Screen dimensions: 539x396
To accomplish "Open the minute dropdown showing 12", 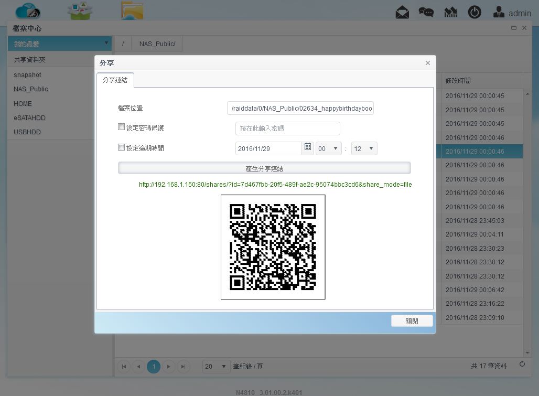I will coord(364,148).
